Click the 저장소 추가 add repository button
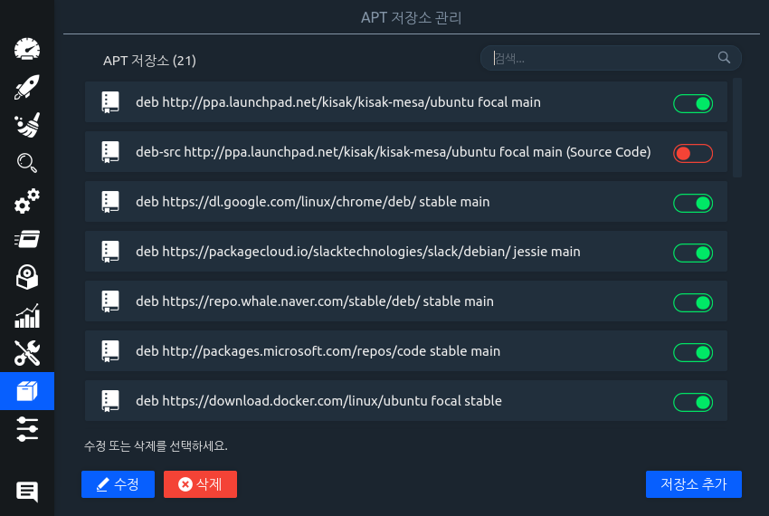 point(693,484)
